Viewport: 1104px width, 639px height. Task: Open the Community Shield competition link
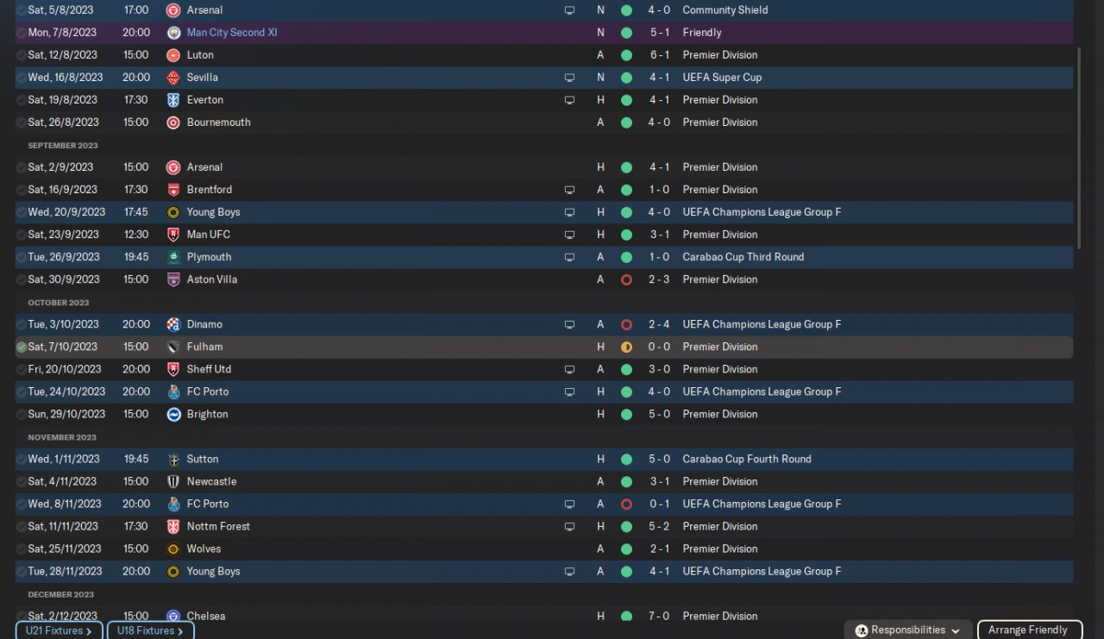tap(724, 10)
